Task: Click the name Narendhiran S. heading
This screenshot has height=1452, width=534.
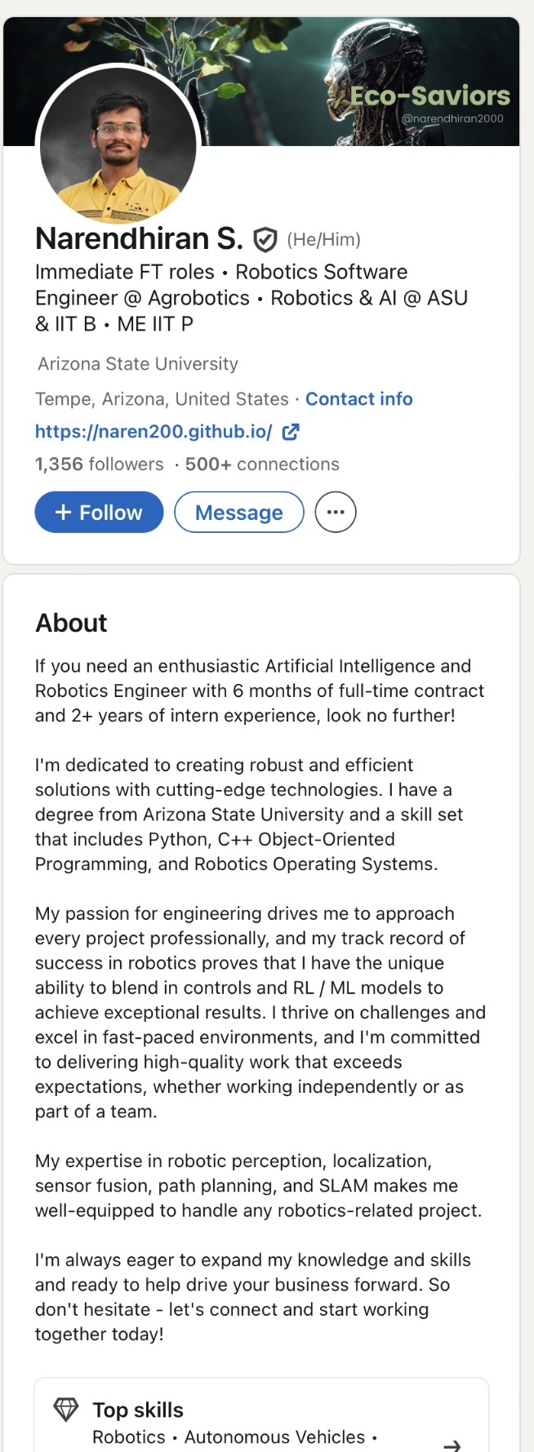Action: point(139,239)
